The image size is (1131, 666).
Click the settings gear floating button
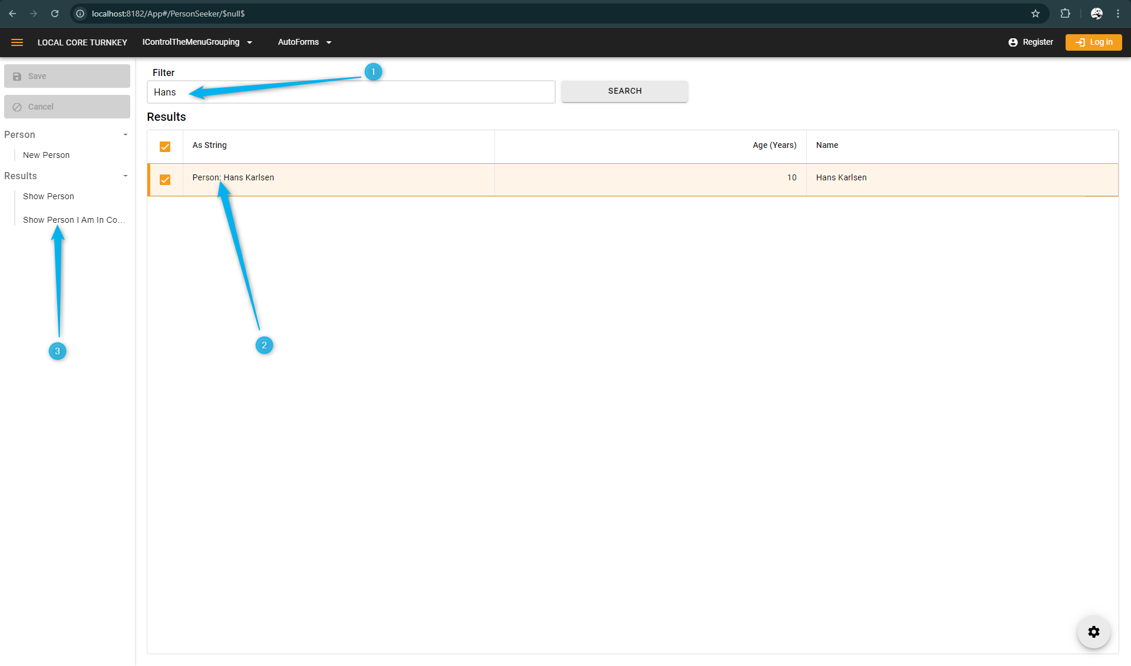tap(1093, 632)
